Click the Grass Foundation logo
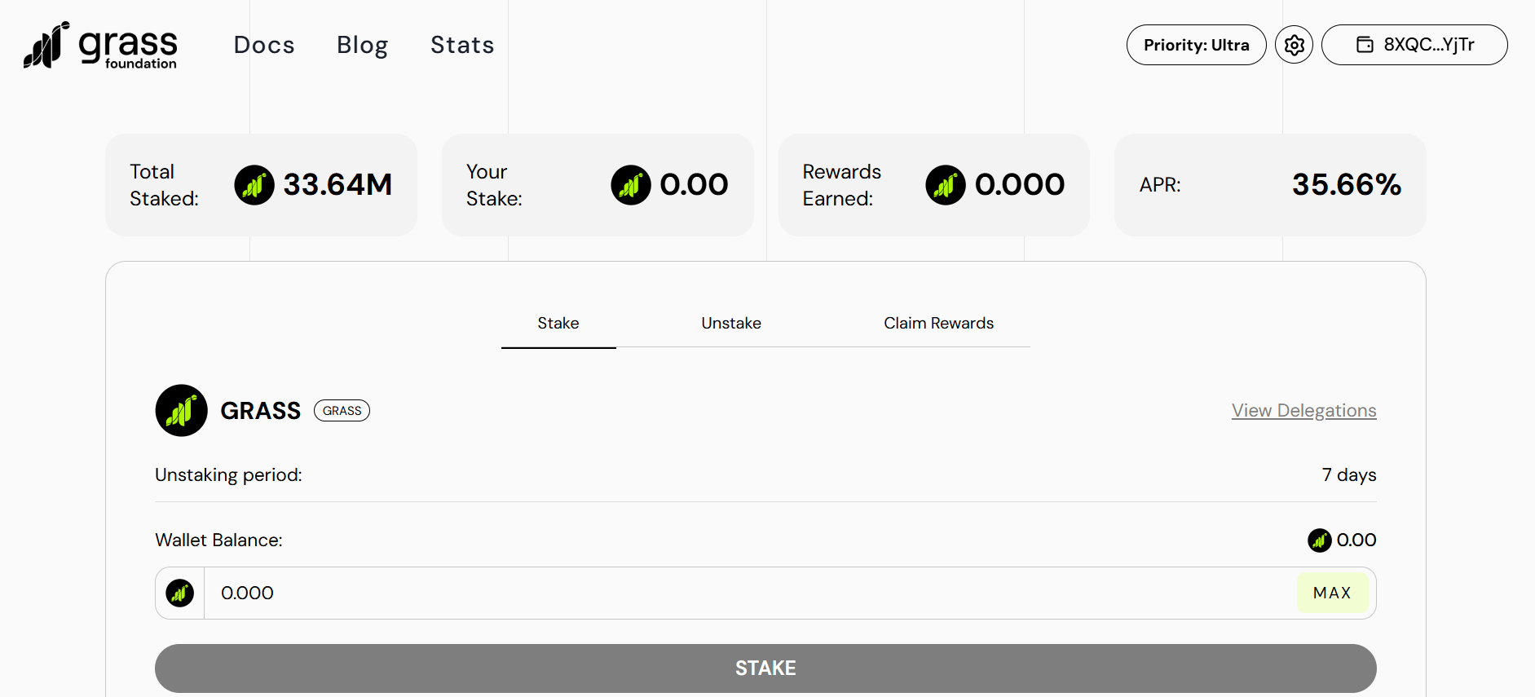Screen dimensions: 1535x697 click(x=99, y=45)
